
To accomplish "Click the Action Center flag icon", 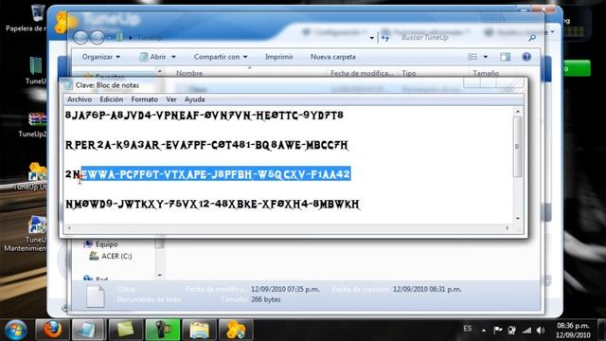I will point(497,331).
